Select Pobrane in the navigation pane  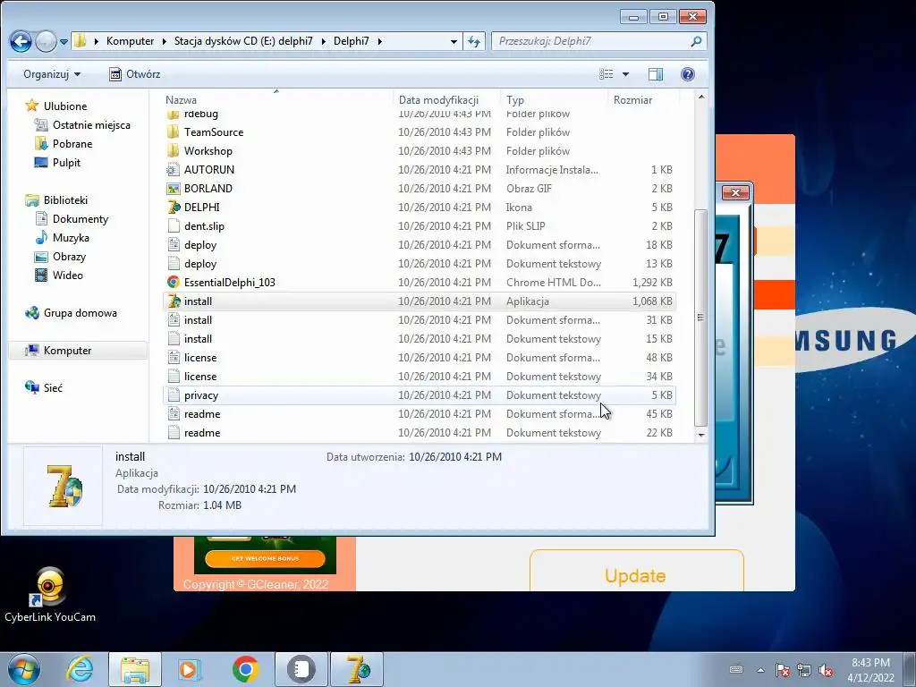[72, 144]
